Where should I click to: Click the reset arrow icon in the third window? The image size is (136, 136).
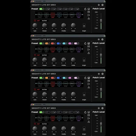tap(85, 78)
